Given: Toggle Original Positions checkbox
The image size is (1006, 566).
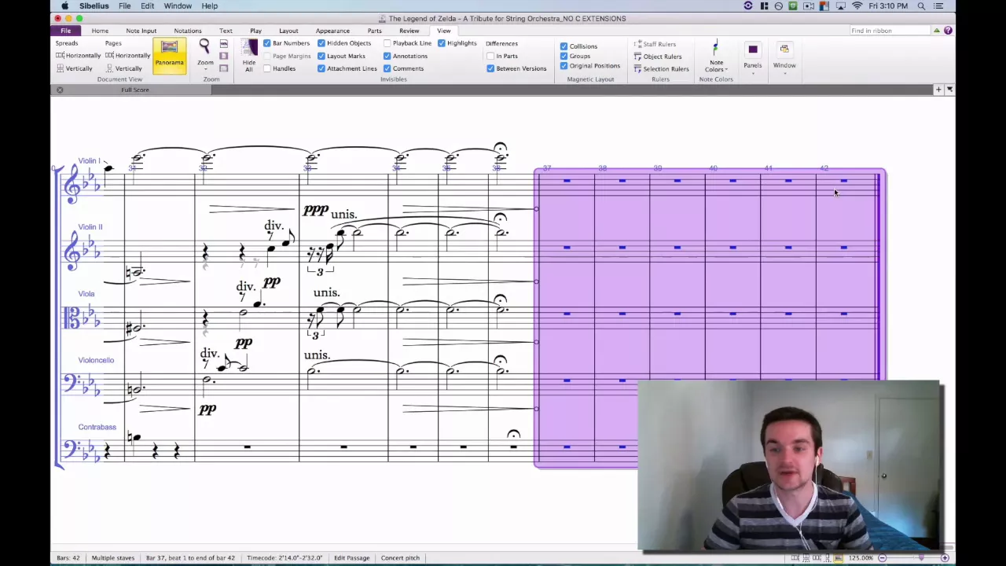Looking at the screenshot, I should [564, 65].
